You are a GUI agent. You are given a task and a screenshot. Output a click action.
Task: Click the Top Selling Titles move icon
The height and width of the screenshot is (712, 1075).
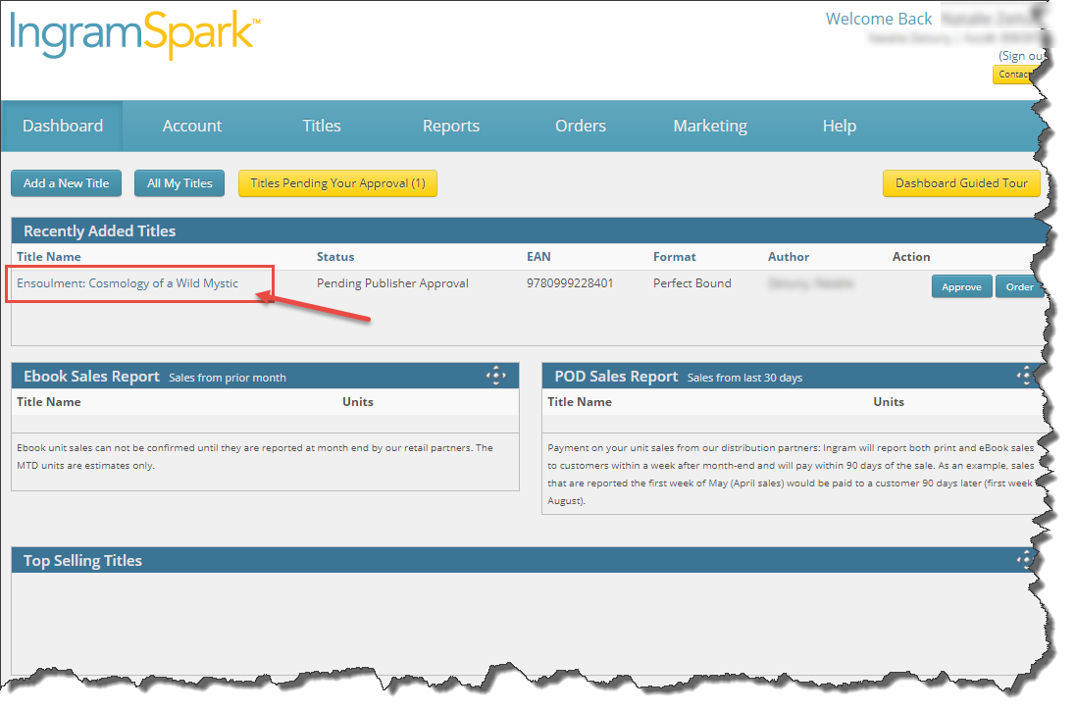tap(1024, 559)
